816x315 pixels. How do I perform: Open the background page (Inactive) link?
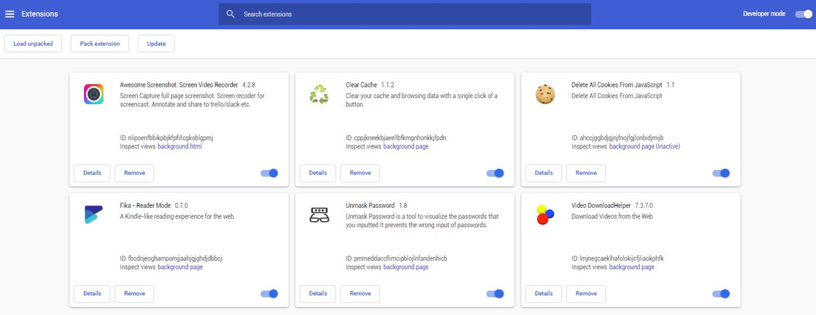[645, 147]
